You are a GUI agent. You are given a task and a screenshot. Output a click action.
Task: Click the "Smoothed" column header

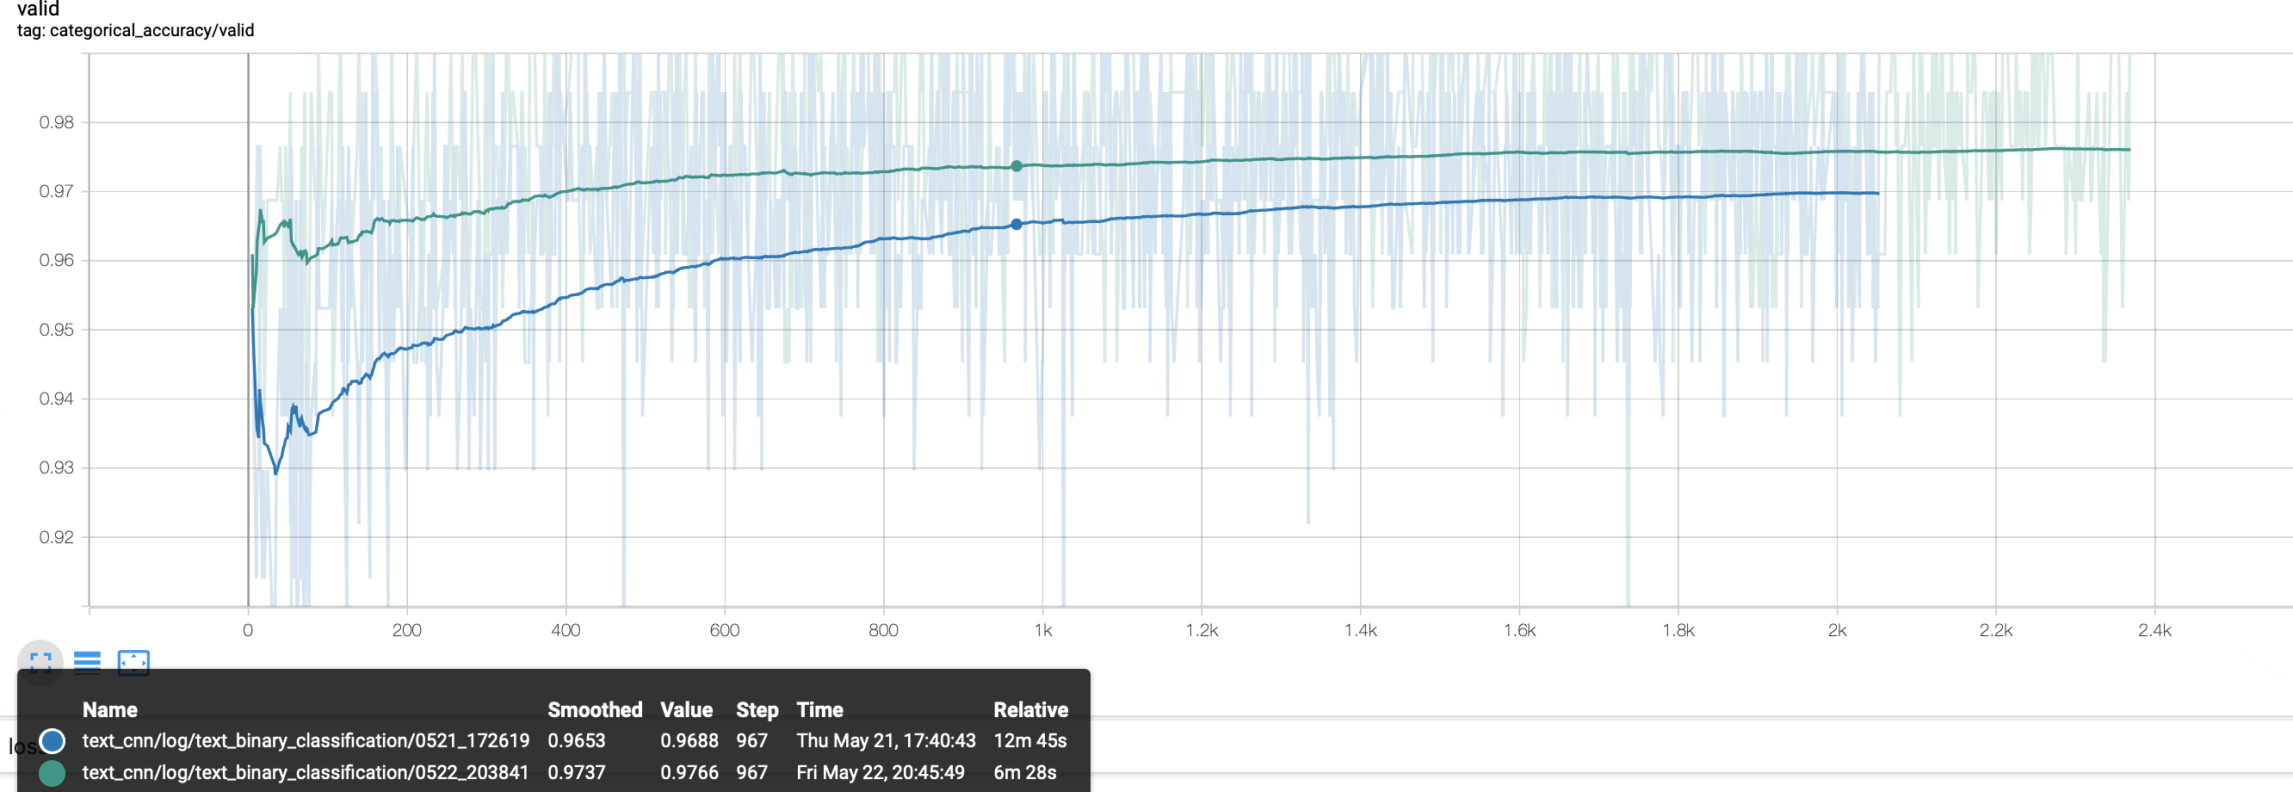click(x=595, y=709)
